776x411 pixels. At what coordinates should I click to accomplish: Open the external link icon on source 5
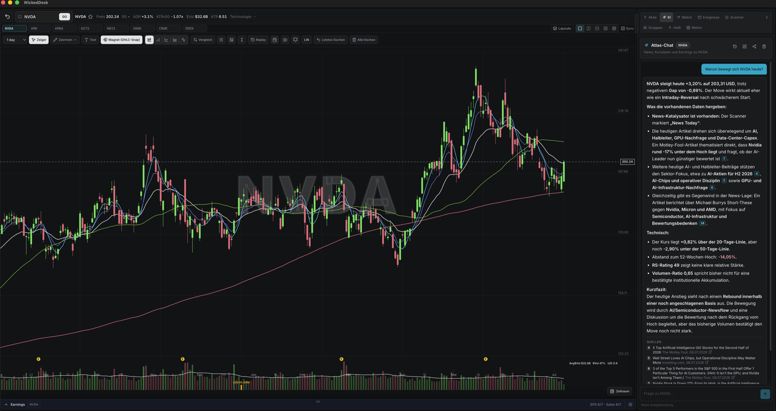[707, 362]
